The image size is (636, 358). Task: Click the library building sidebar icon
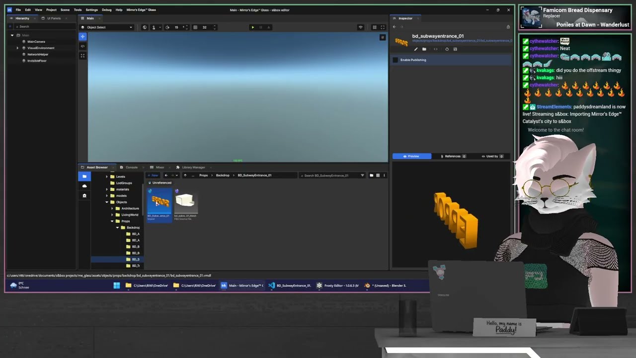84,195
